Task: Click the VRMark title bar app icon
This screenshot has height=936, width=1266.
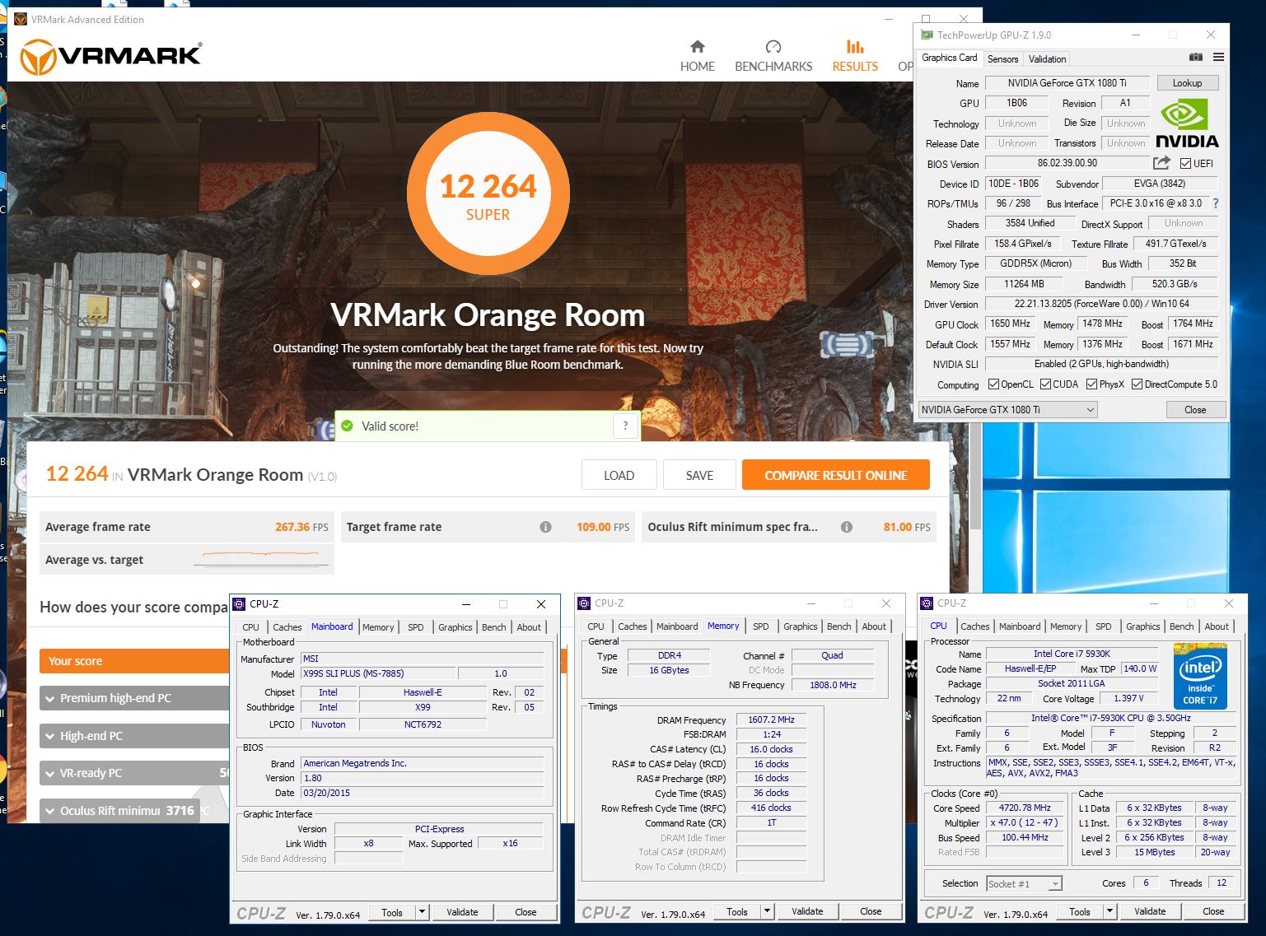Action: (21, 19)
